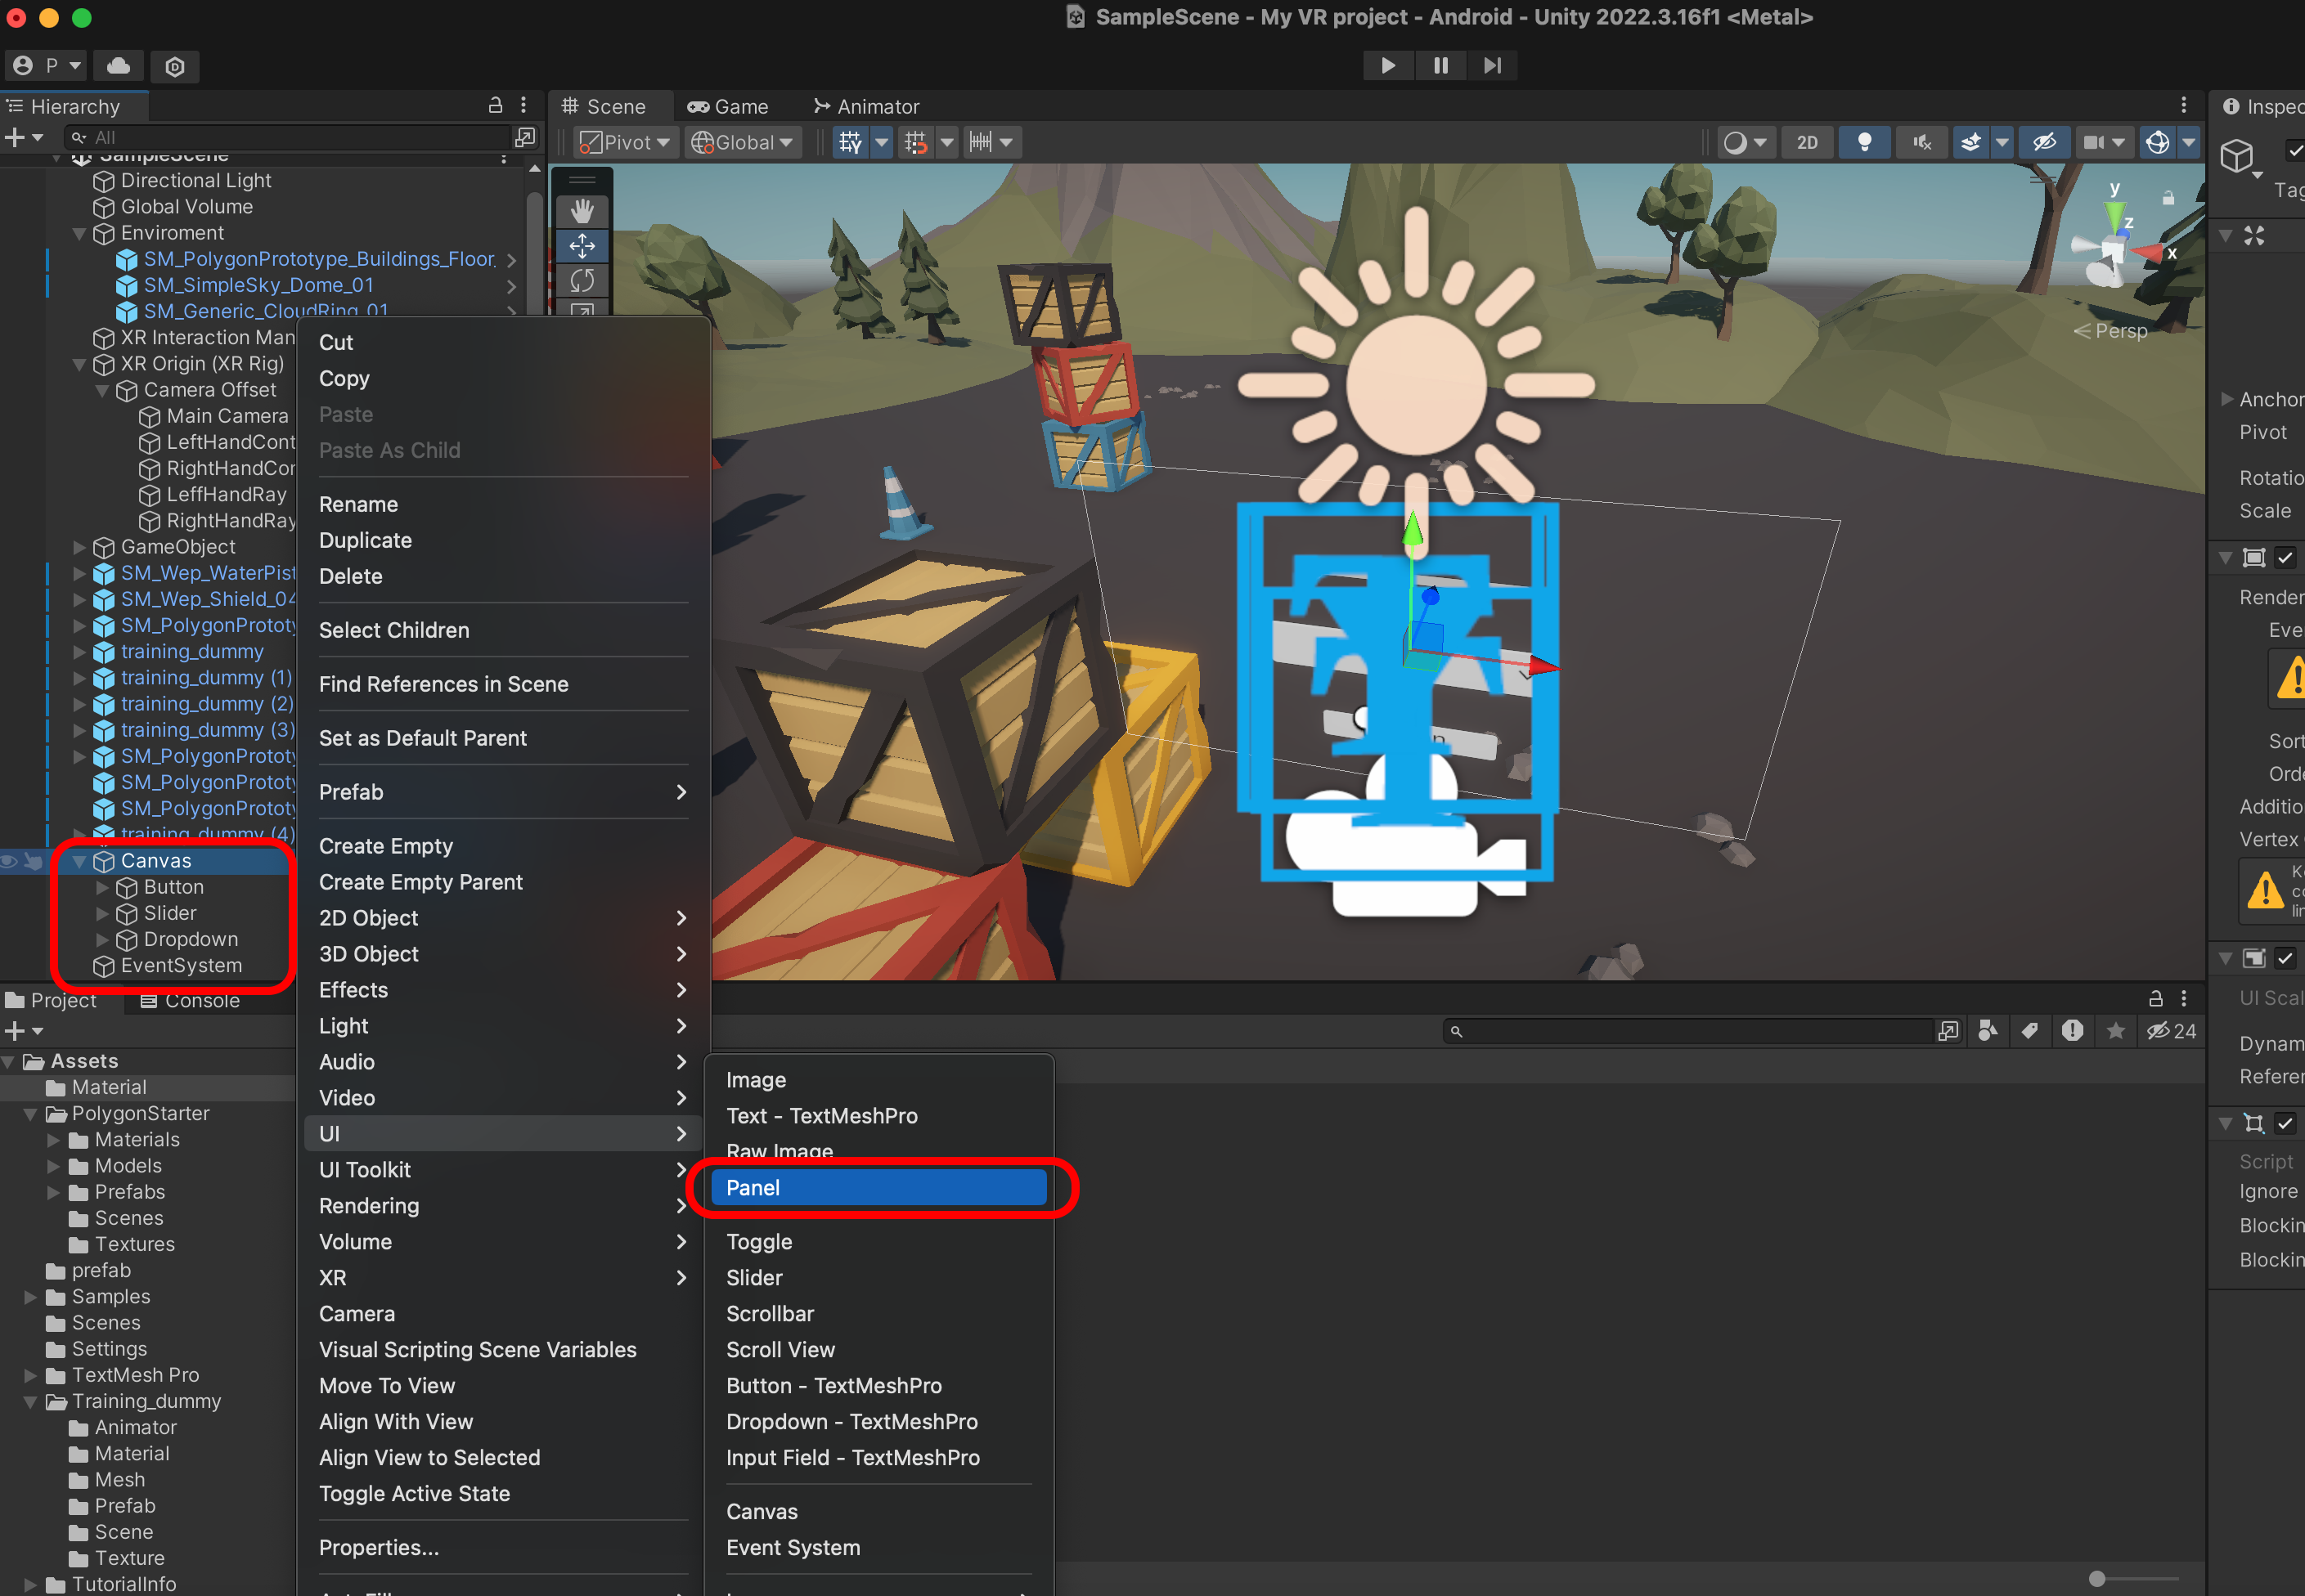The height and width of the screenshot is (1596, 2305).
Task: Lock the Hierarchy panel
Action: tap(494, 106)
